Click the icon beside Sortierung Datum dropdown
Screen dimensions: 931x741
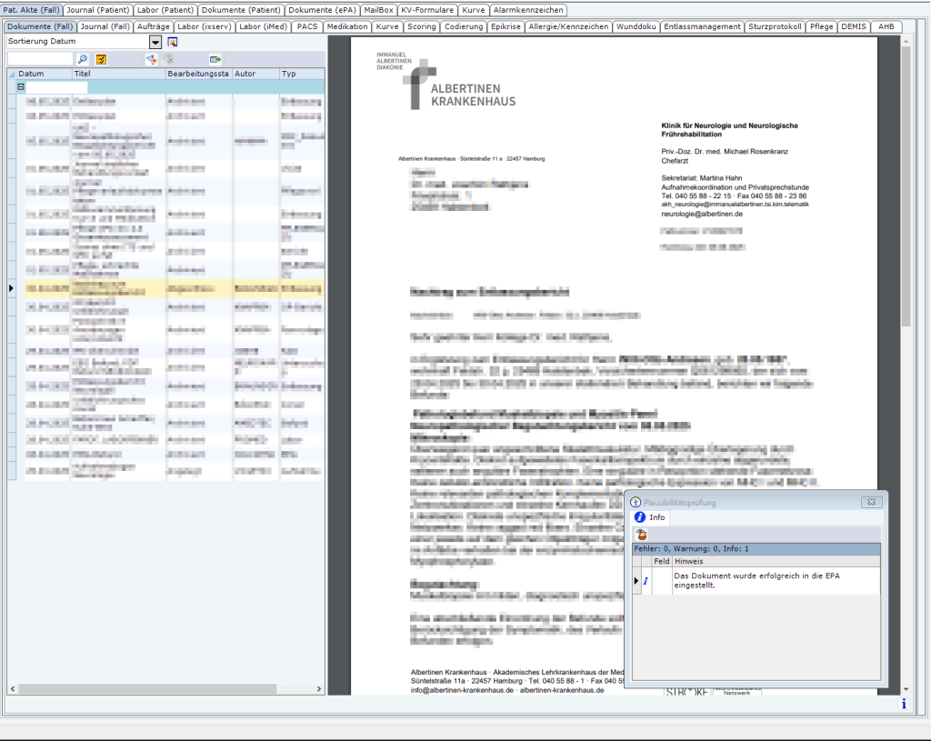tap(172, 43)
